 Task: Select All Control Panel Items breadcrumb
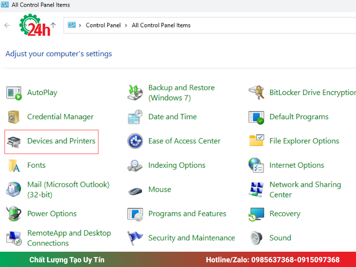pos(161,25)
